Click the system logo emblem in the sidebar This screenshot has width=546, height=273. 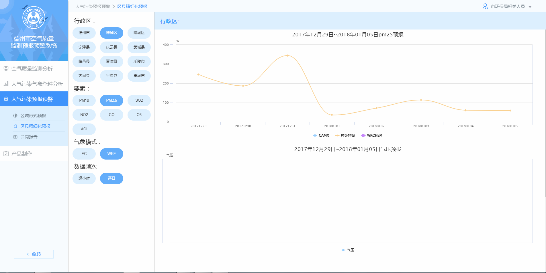(x=34, y=18)
